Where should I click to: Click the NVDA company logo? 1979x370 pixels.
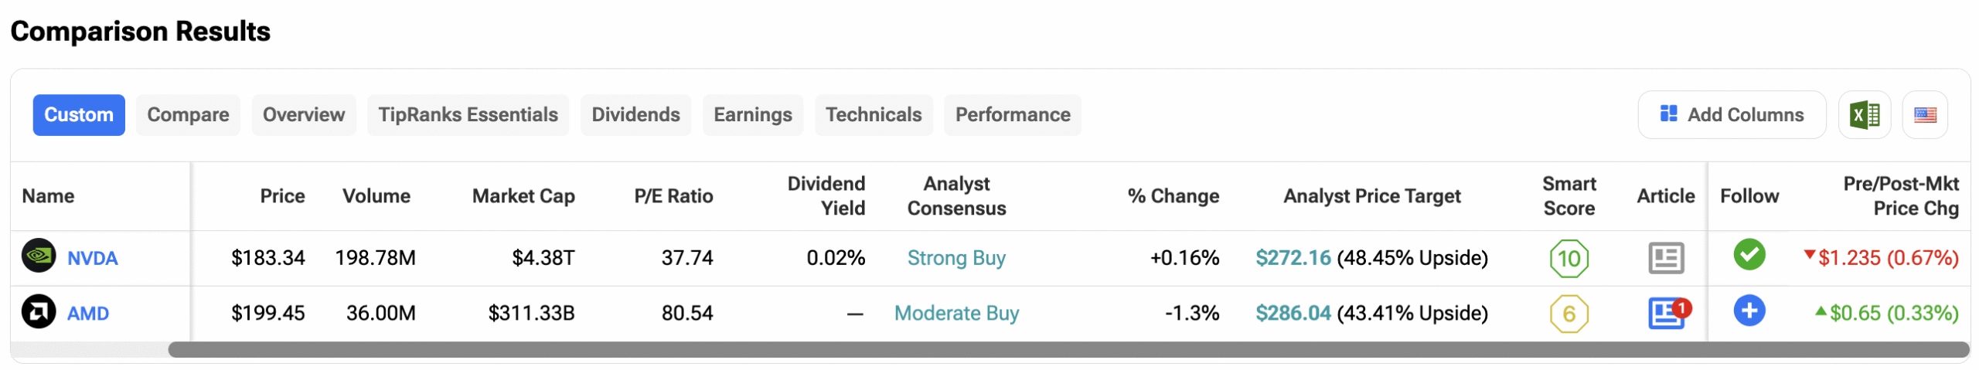pyautogui.click(x=39, y=256)
